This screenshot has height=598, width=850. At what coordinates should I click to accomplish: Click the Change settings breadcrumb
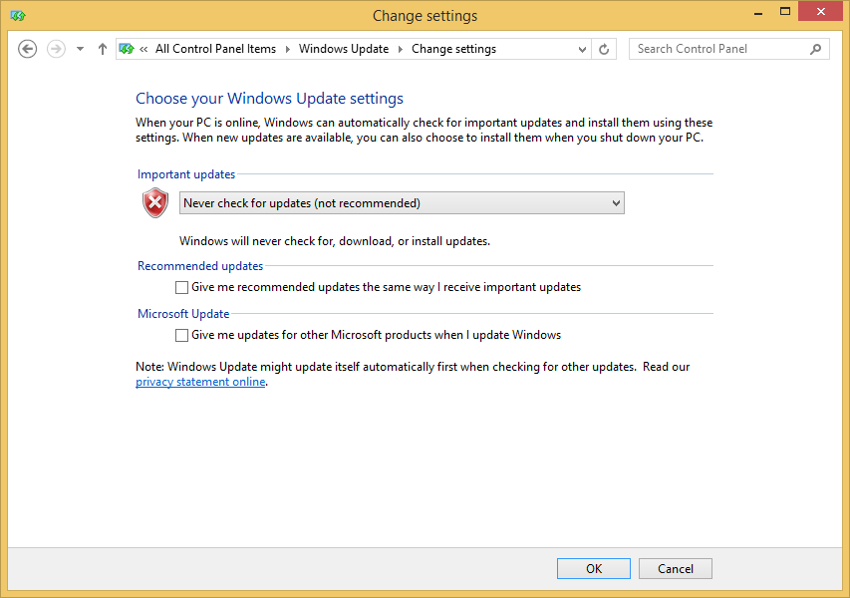tap(453, 49)
